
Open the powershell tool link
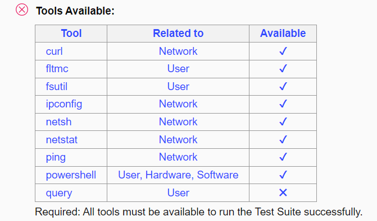pyautogui.click(x=71, y=175)
